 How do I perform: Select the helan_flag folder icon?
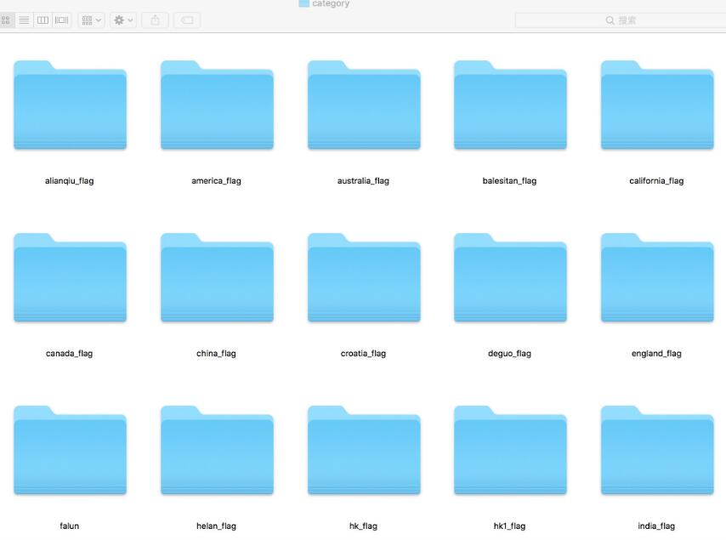pyautogui.click(x=217, y=450)
